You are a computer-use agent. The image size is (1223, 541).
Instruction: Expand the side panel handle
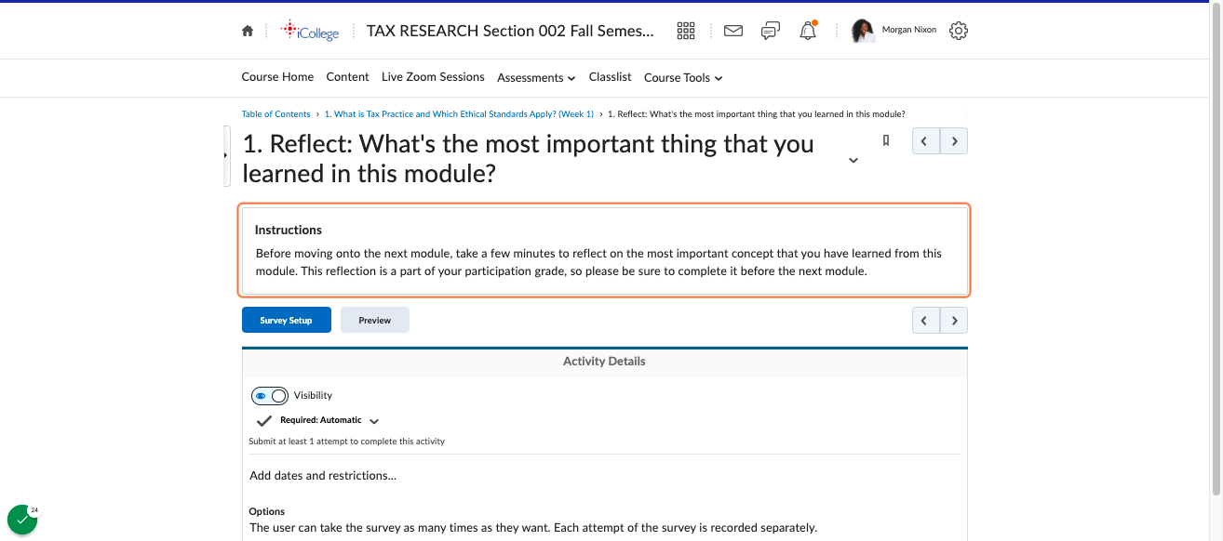(x=226, y=155)
